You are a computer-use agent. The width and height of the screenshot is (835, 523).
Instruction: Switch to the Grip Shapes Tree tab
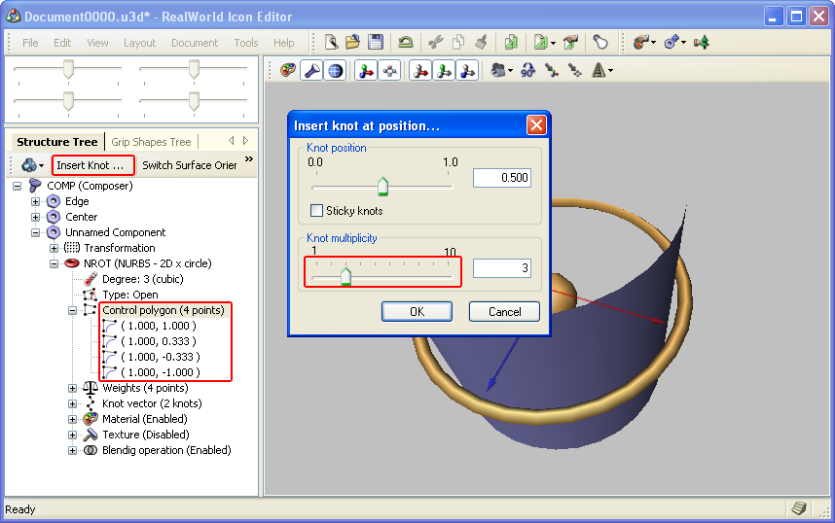(151, 142)
